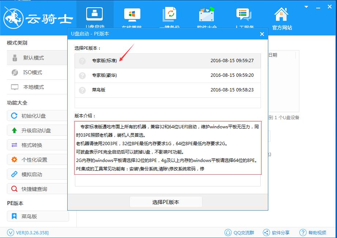
Task: Click the 选择PE版本 confirm button
Action: tap(166, 202)
